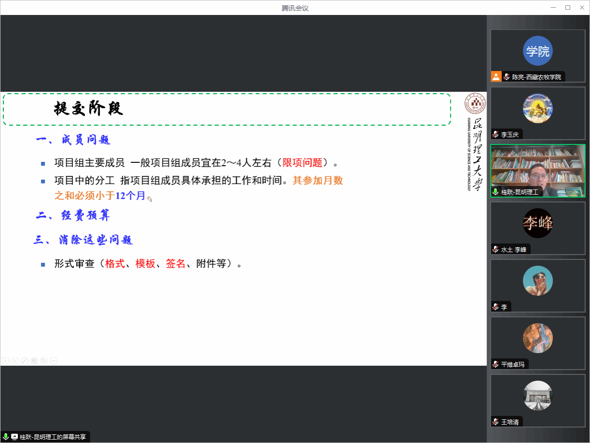This screenshot has width=590, height=443.
Task: Click the screen share icon in bottom label
Action: click(x=14, y=437)
